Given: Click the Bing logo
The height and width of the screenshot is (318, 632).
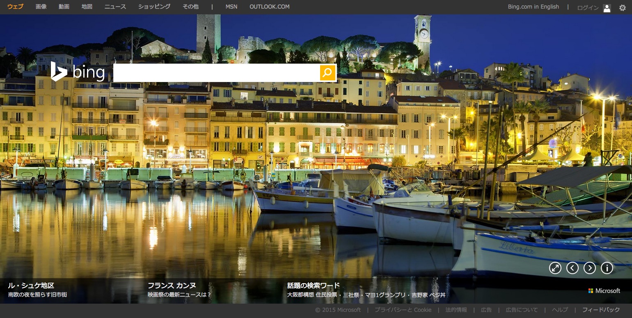Looking at the screenshot, I should [78, 72].
